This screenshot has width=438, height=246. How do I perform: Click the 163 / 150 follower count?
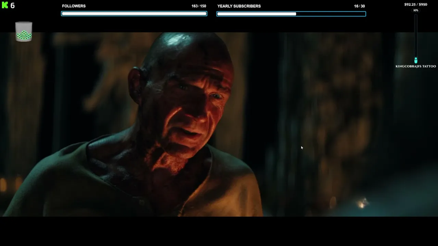pos(199,6)
